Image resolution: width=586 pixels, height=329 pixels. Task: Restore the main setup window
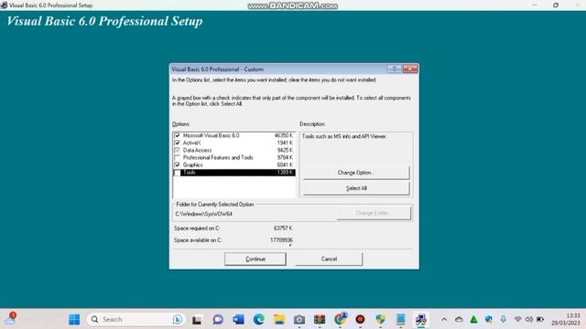(x=556, y=5)
